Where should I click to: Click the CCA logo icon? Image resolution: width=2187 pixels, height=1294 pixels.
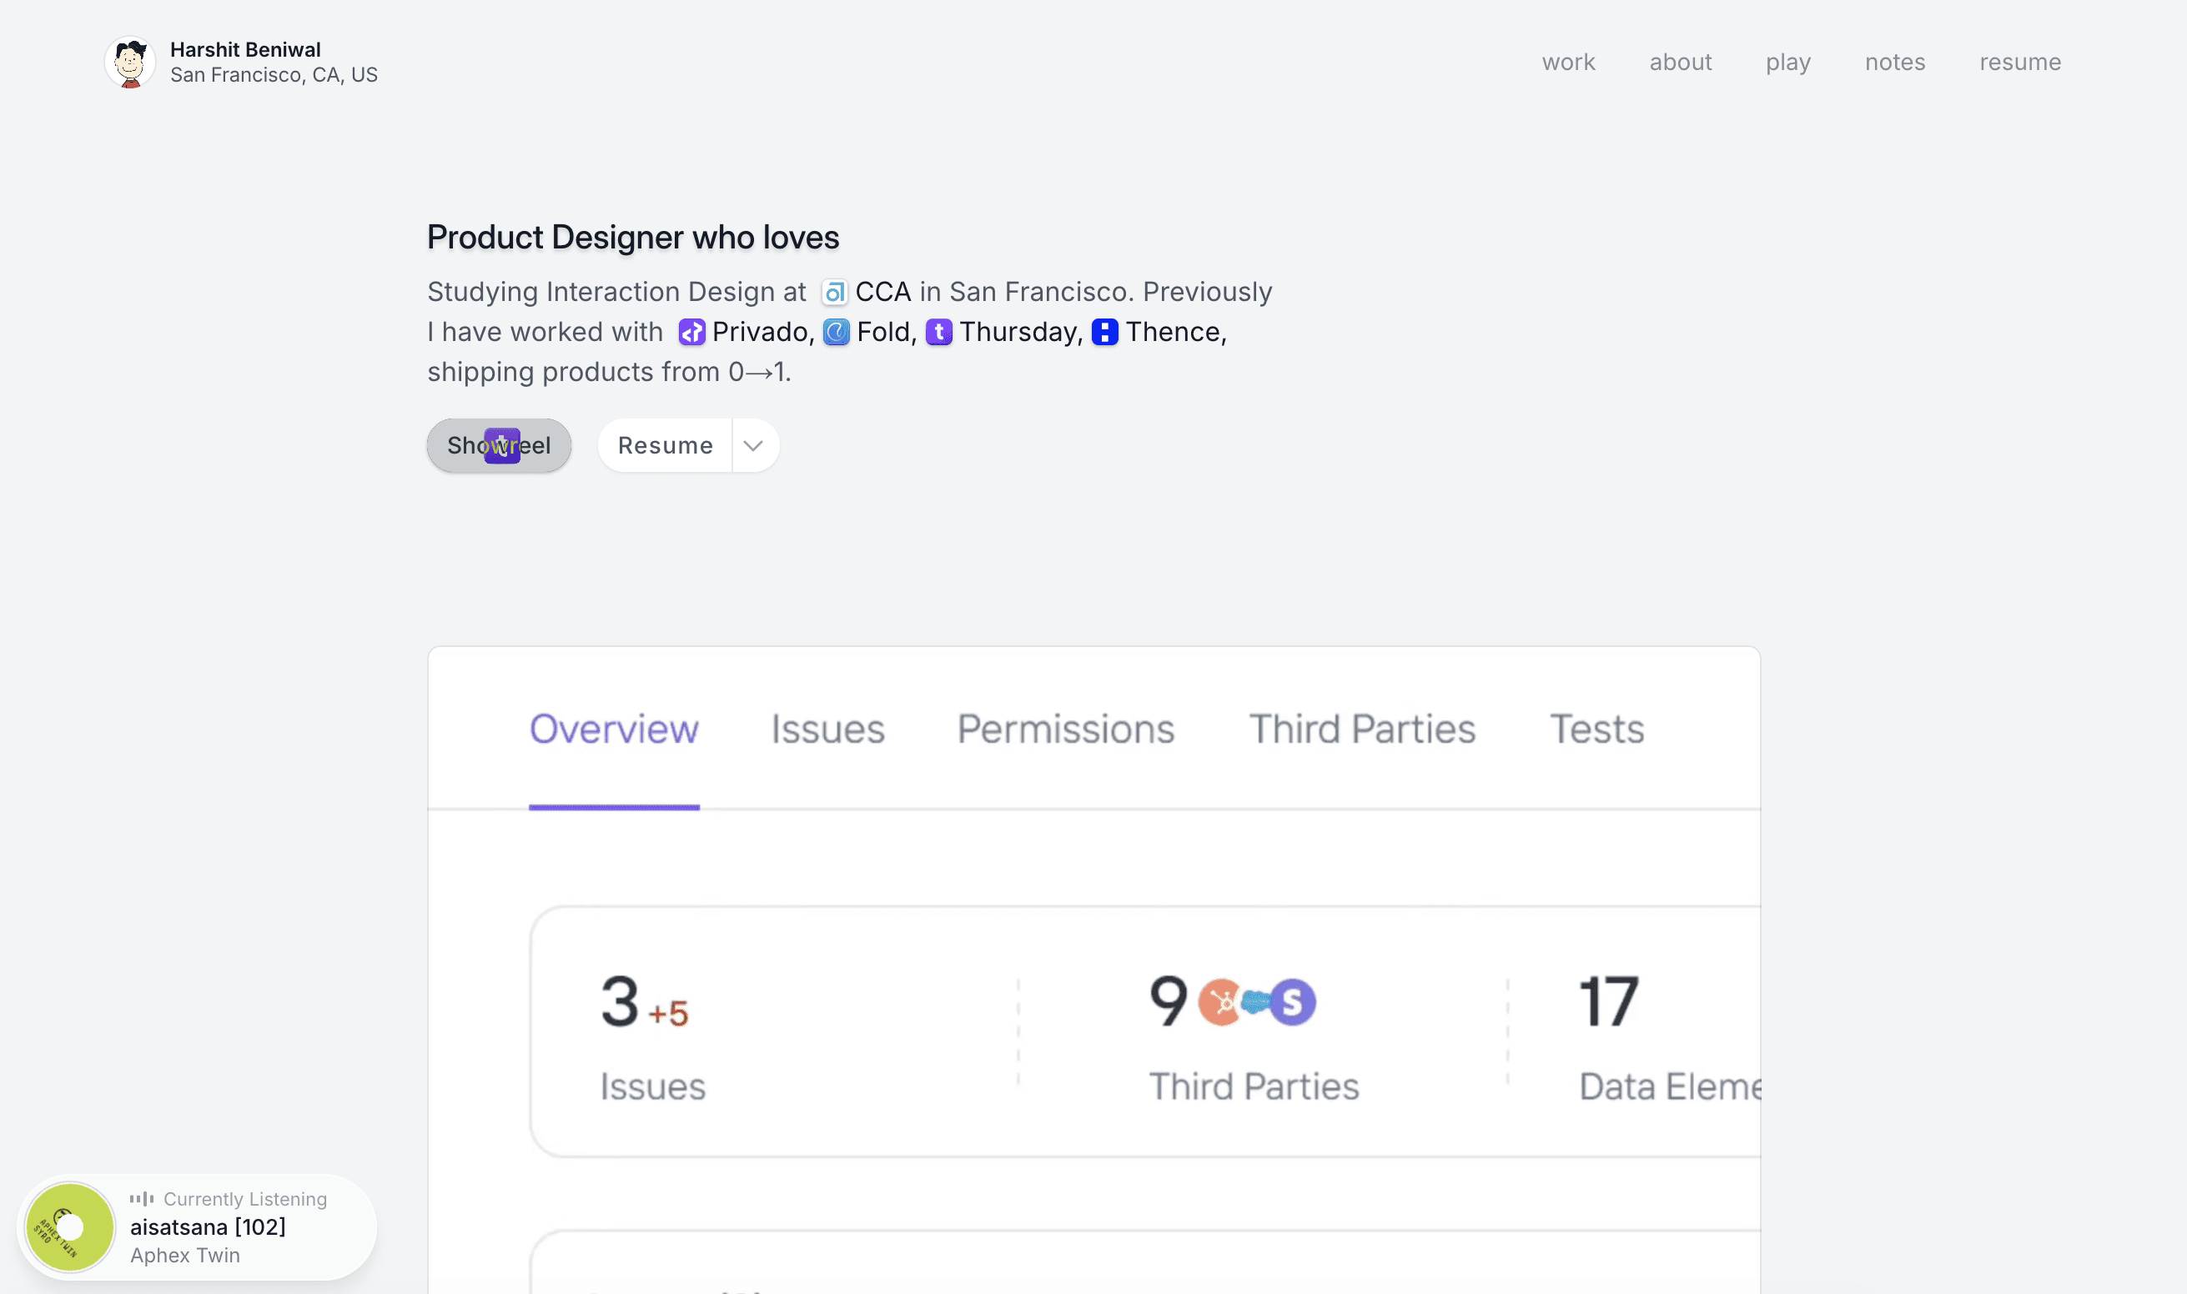tap(834, 292)
